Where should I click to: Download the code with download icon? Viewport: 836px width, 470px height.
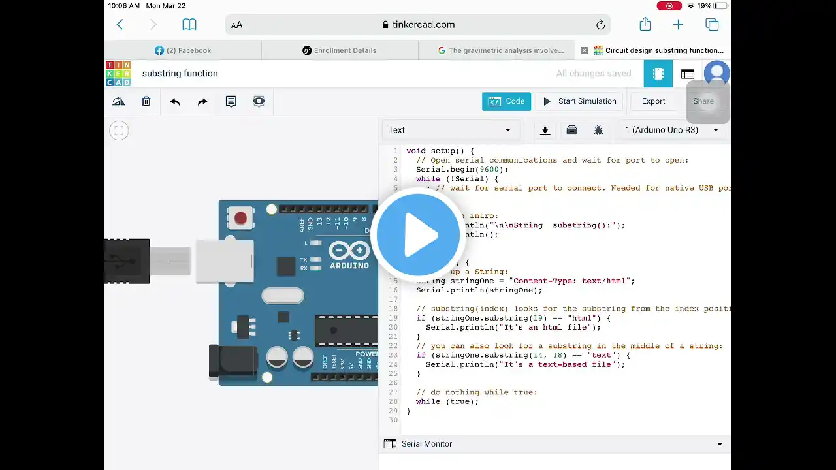point(545,130)
